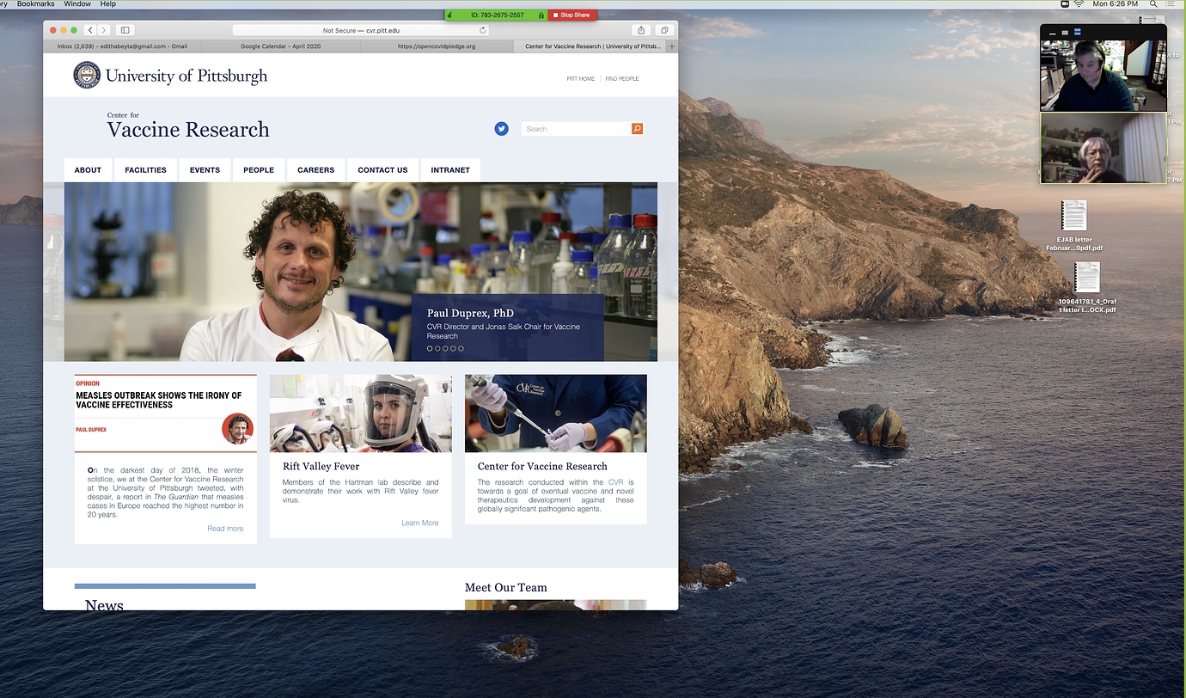Click Learn More under Rift Valley Fever

click(420, 523)
